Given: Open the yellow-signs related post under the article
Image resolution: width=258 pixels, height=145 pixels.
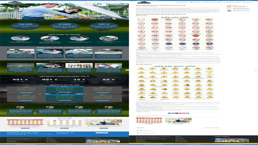Looking at the screenshot, I should pos(149,121).
